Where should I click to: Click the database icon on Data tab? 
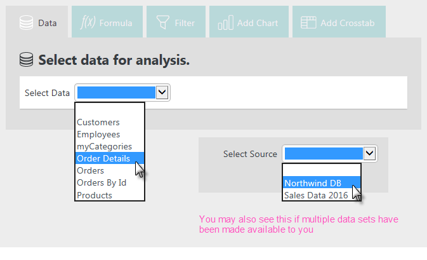pyautogui.click(x=27, y=23)
